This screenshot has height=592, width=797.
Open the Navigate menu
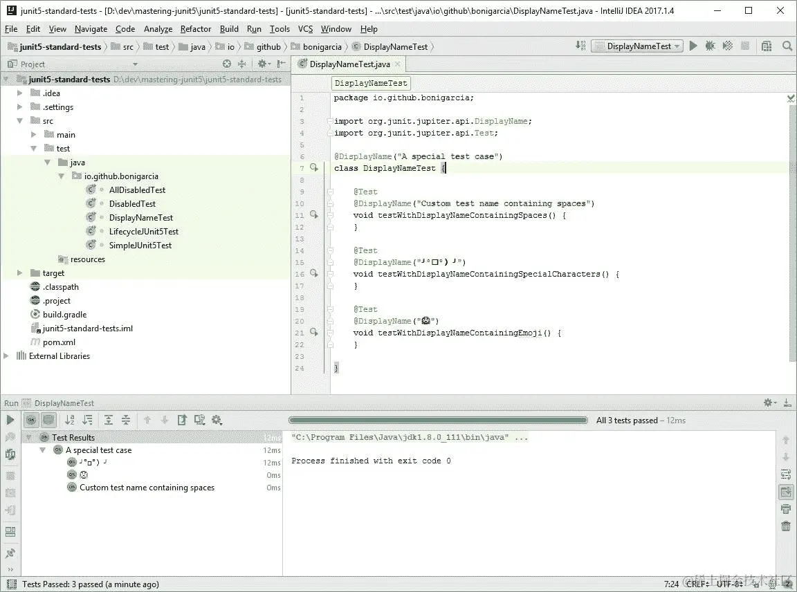tap(91, 29)
